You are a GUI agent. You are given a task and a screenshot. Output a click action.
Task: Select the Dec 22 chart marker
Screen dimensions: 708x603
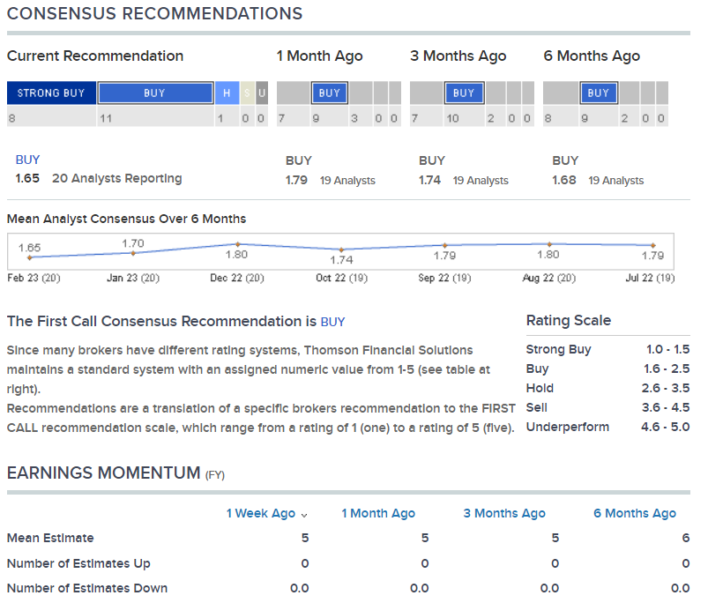pos(237,244)
